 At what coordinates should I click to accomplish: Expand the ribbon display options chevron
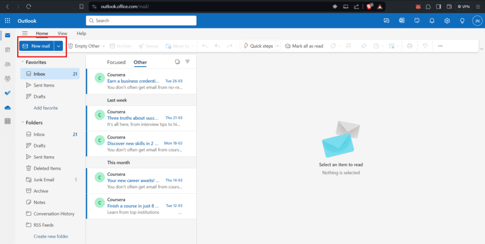[x=482, y=49]
